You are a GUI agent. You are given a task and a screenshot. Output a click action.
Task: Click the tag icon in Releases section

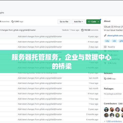(105, 79)
